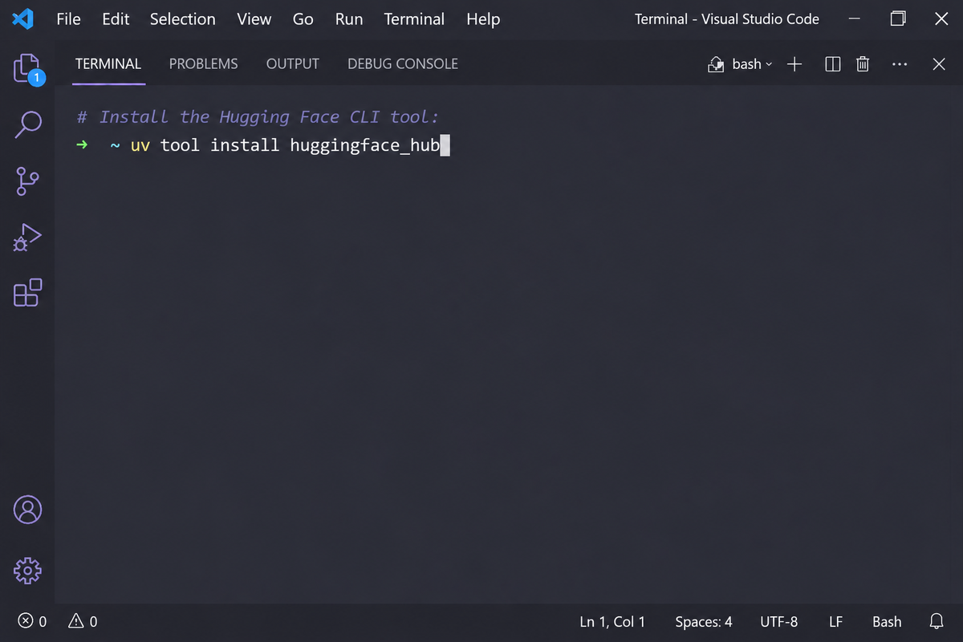Open the Selection menu

coord(183,19)
